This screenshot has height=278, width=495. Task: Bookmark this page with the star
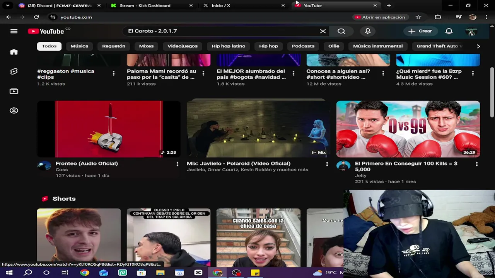click(418, 17)
